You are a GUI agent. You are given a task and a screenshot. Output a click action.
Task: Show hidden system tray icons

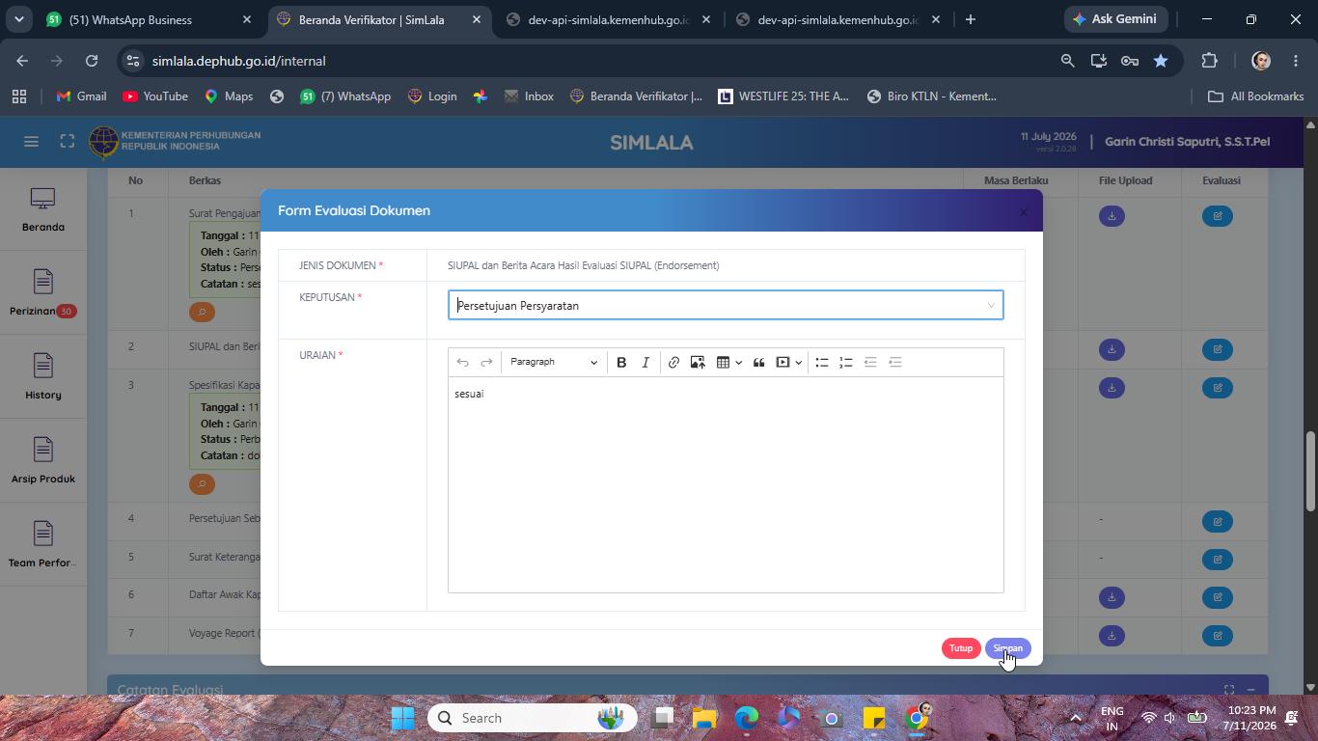1076,718
